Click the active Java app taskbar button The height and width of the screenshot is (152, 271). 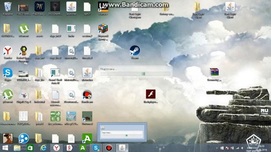[122, 148]
